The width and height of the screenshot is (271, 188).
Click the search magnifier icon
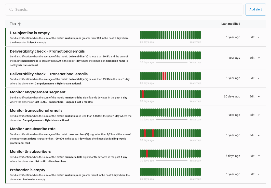(x=11, y=9)
